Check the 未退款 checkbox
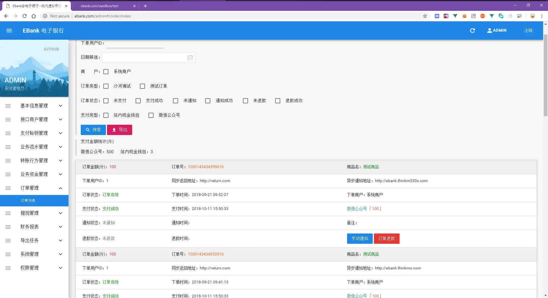The width and height of the screenshot is (548, 298). pos(245,101)
